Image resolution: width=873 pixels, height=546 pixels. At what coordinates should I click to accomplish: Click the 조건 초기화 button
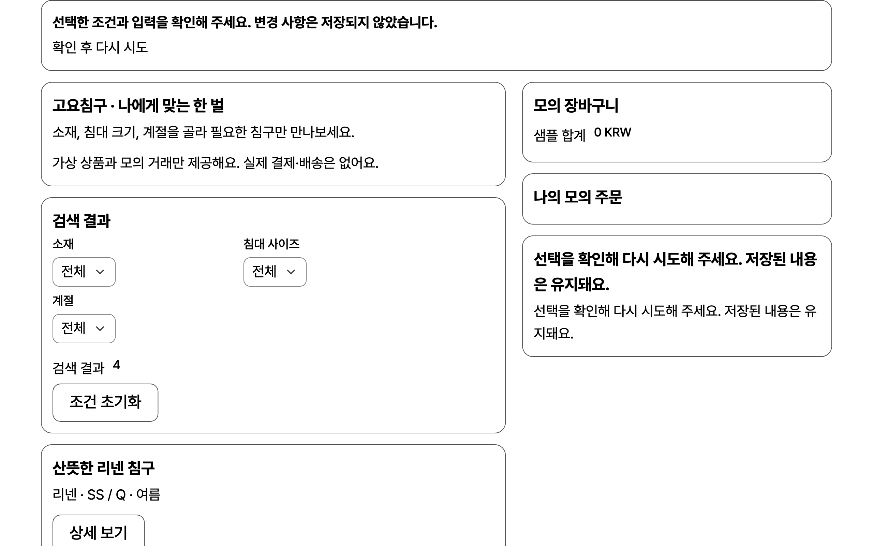[105, 403]
